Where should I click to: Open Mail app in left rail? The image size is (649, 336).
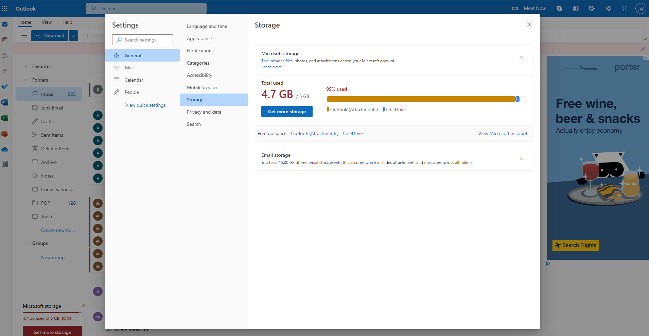5,24
